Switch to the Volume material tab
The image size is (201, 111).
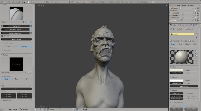187,44
